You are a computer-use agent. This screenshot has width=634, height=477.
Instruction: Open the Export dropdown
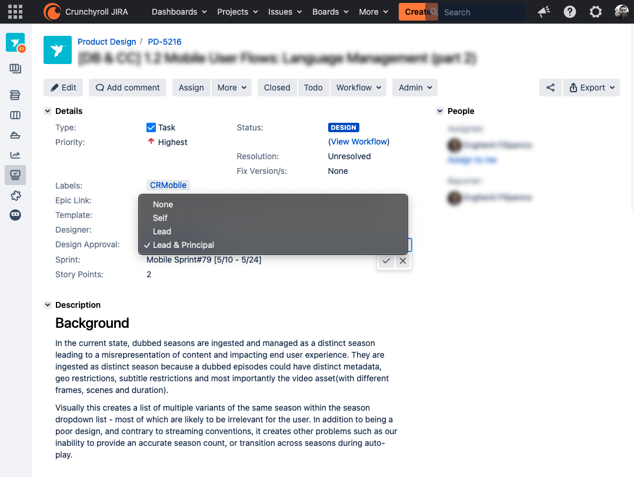click(592, 88)
